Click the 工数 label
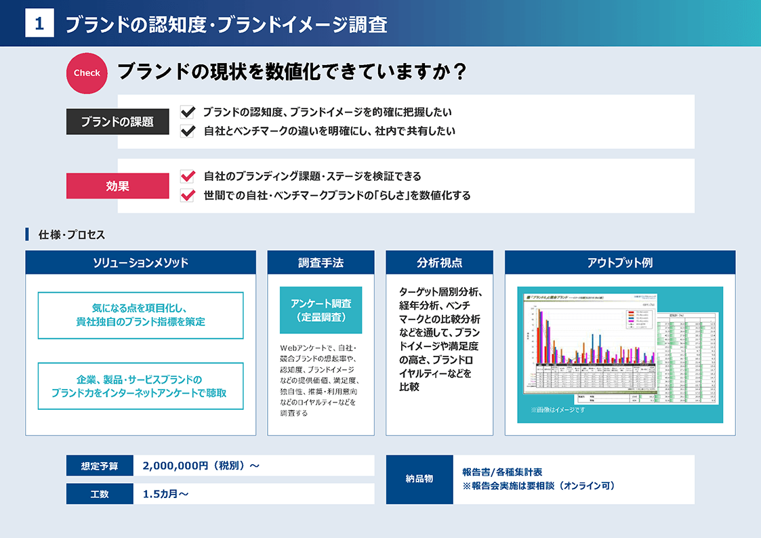 [100, 494]
